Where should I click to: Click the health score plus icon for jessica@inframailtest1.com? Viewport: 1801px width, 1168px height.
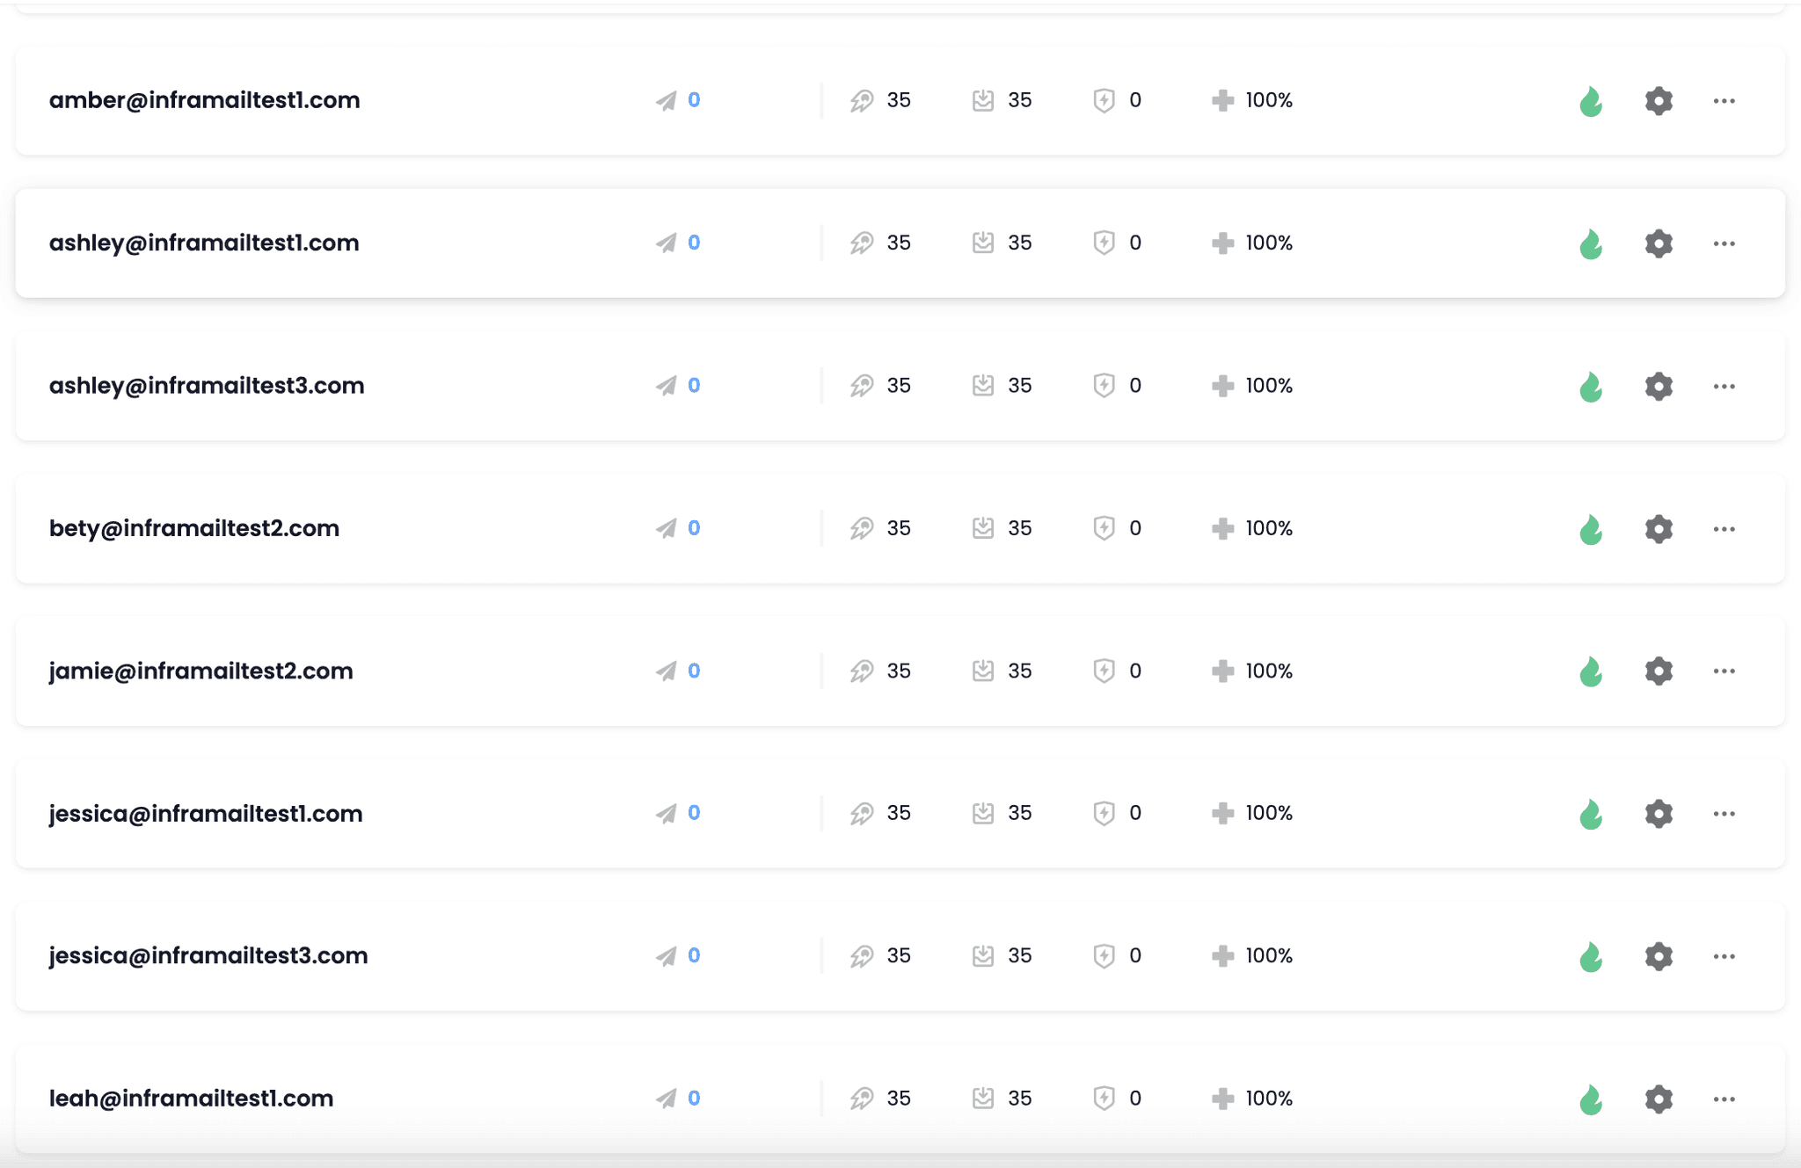1222,813
